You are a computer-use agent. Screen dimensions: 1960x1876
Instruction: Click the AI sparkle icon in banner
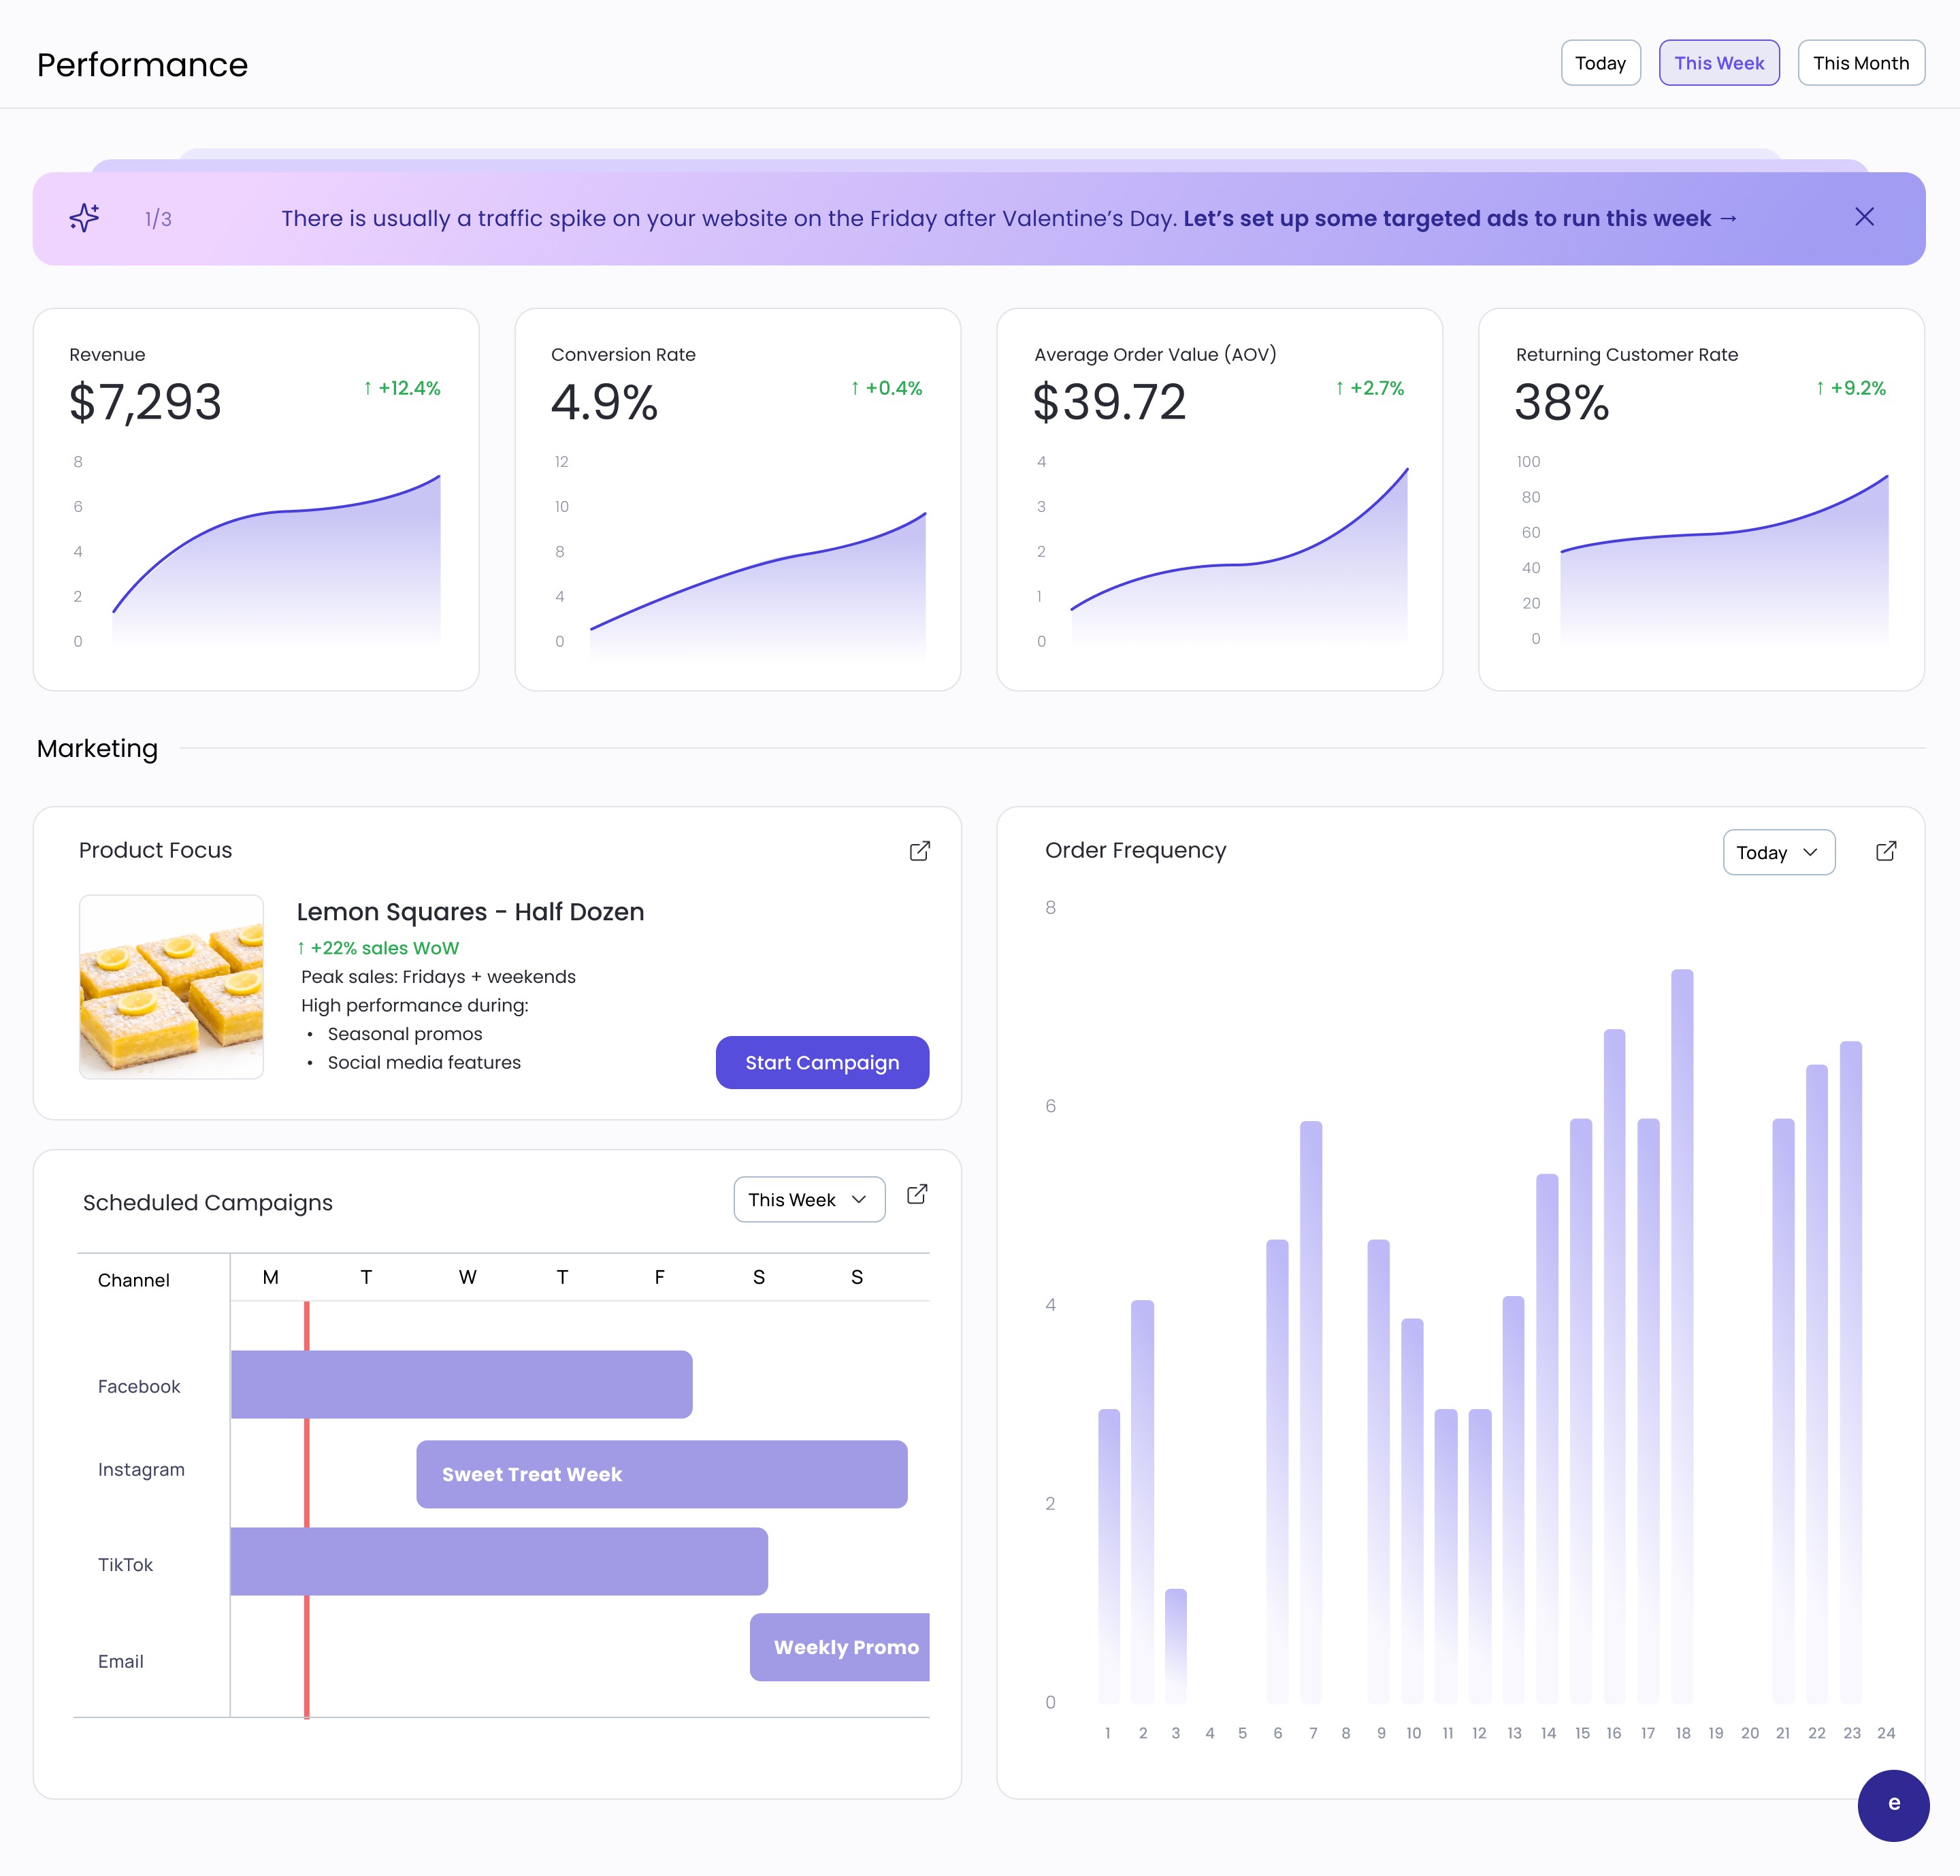coord(85,218)
